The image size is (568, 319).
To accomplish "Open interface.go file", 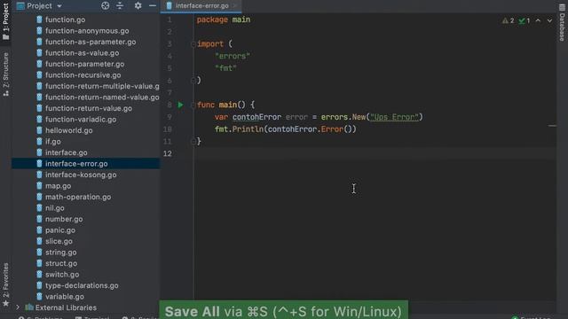I will click(66, 152).
